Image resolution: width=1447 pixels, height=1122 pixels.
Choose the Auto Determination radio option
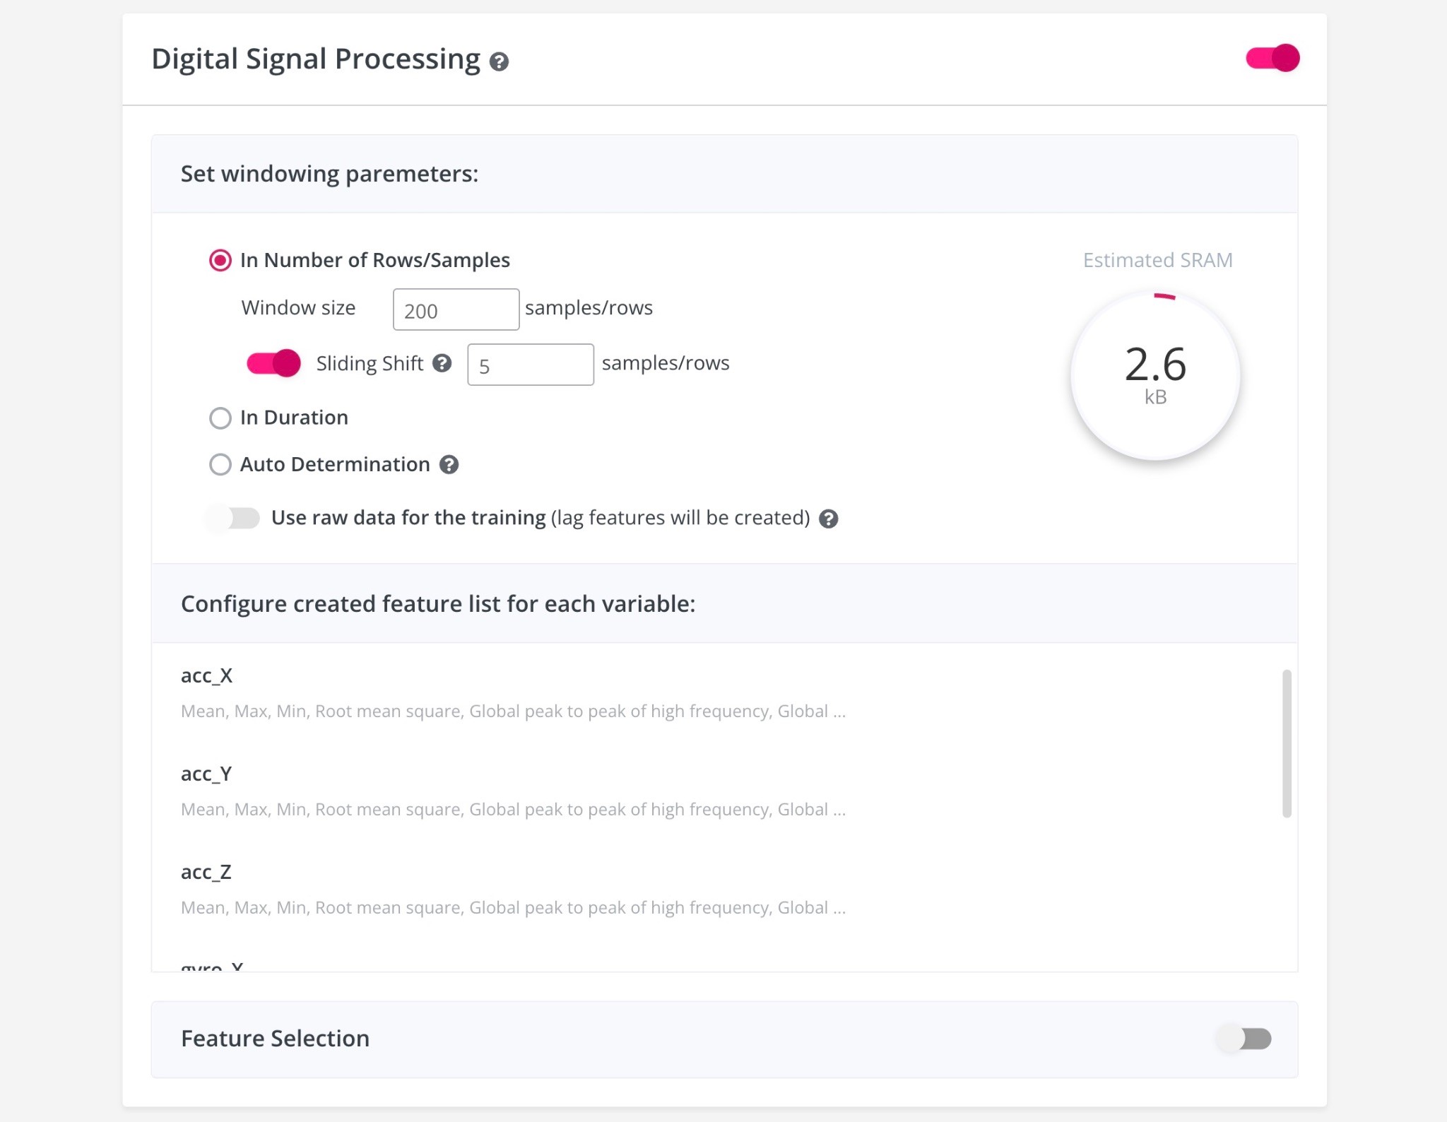(x=220, y=465)
